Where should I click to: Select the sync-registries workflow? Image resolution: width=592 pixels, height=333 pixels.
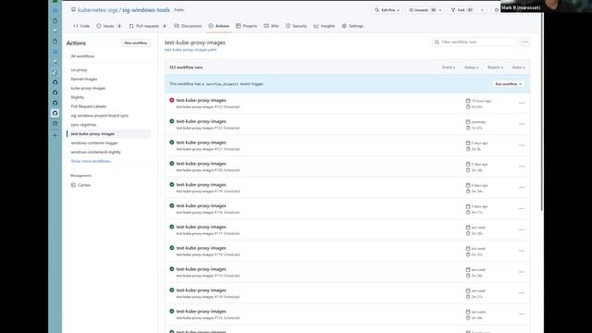coord(83,125)
